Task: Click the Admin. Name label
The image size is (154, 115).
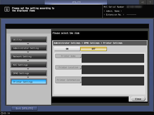Action: (113, 11)
